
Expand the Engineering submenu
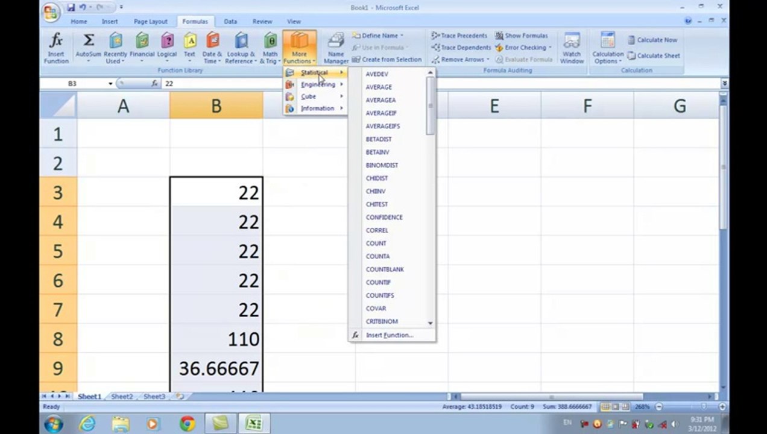[315, 84]
